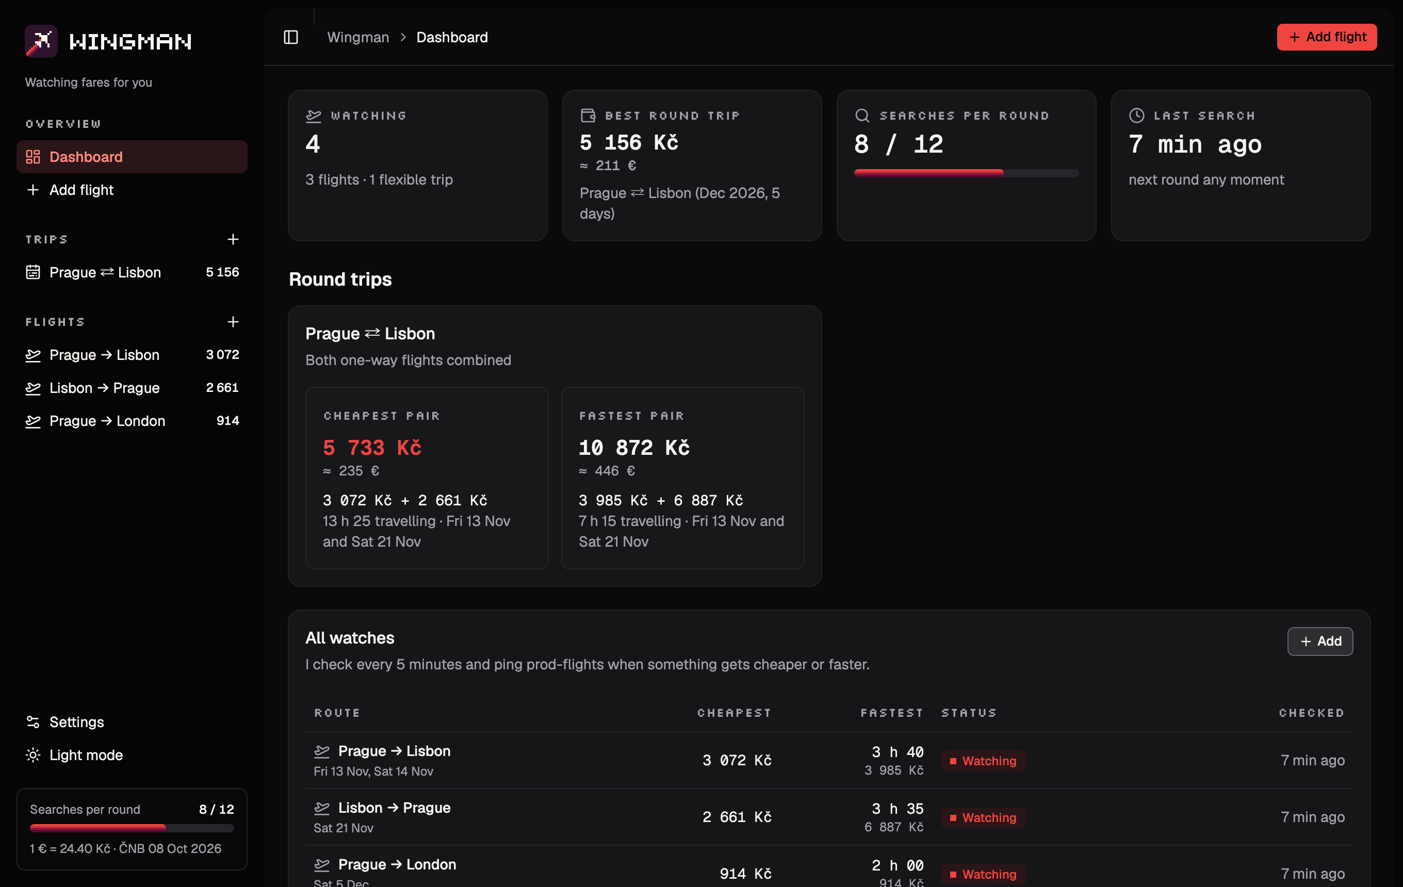This screenshot has width=1403, height=887.
Task: Select Add flight in the sidebar
Action: (132, 190)
